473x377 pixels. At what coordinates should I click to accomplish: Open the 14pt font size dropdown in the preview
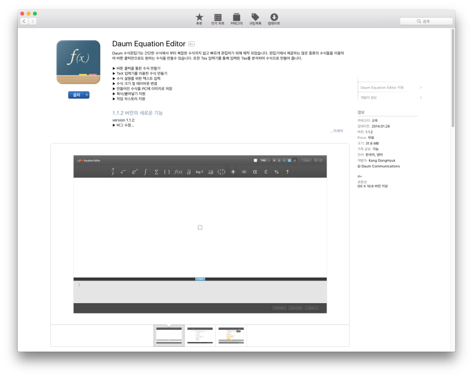[x=265, y=161]
